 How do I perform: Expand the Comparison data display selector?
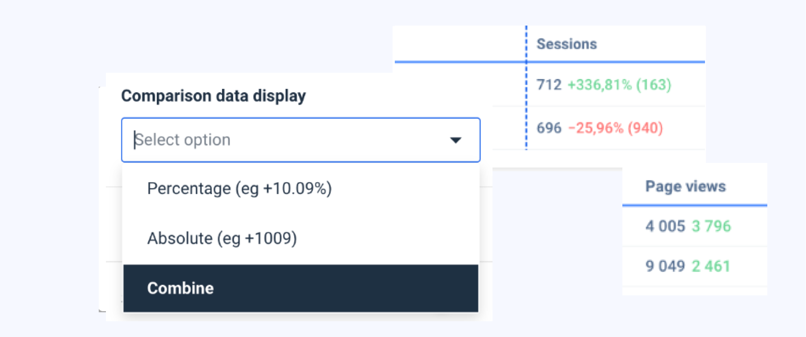[x=300, y=140]
